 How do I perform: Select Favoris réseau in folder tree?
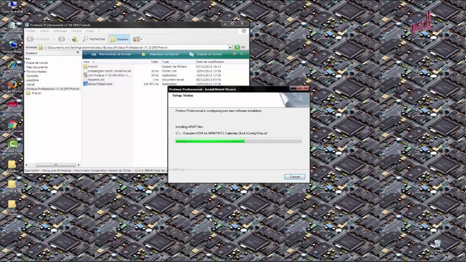coord(36,71)
